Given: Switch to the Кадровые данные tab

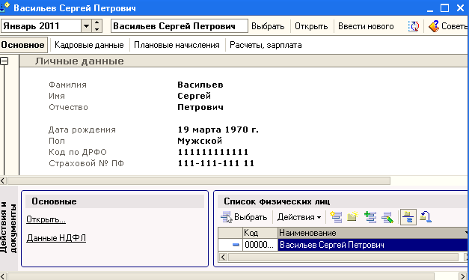Looking at the screenshot, I should [89, 45].
